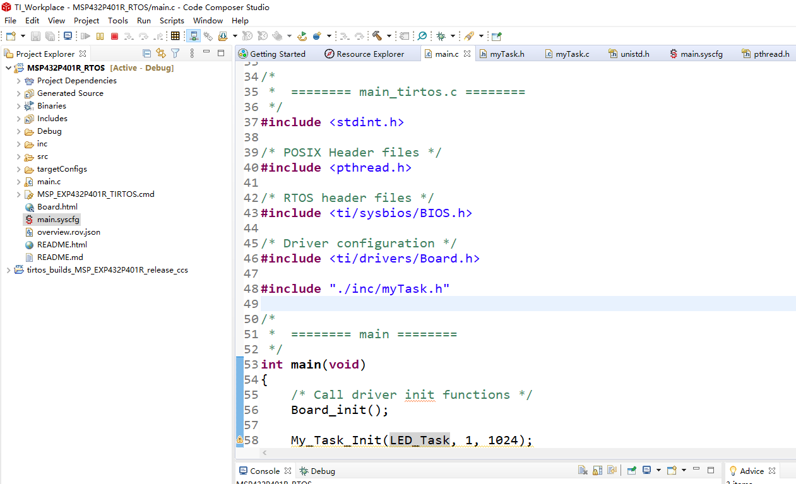Click the New file toolbar icon
The height and width of the screenshot is (484, 796).
[x=11, y=36]
